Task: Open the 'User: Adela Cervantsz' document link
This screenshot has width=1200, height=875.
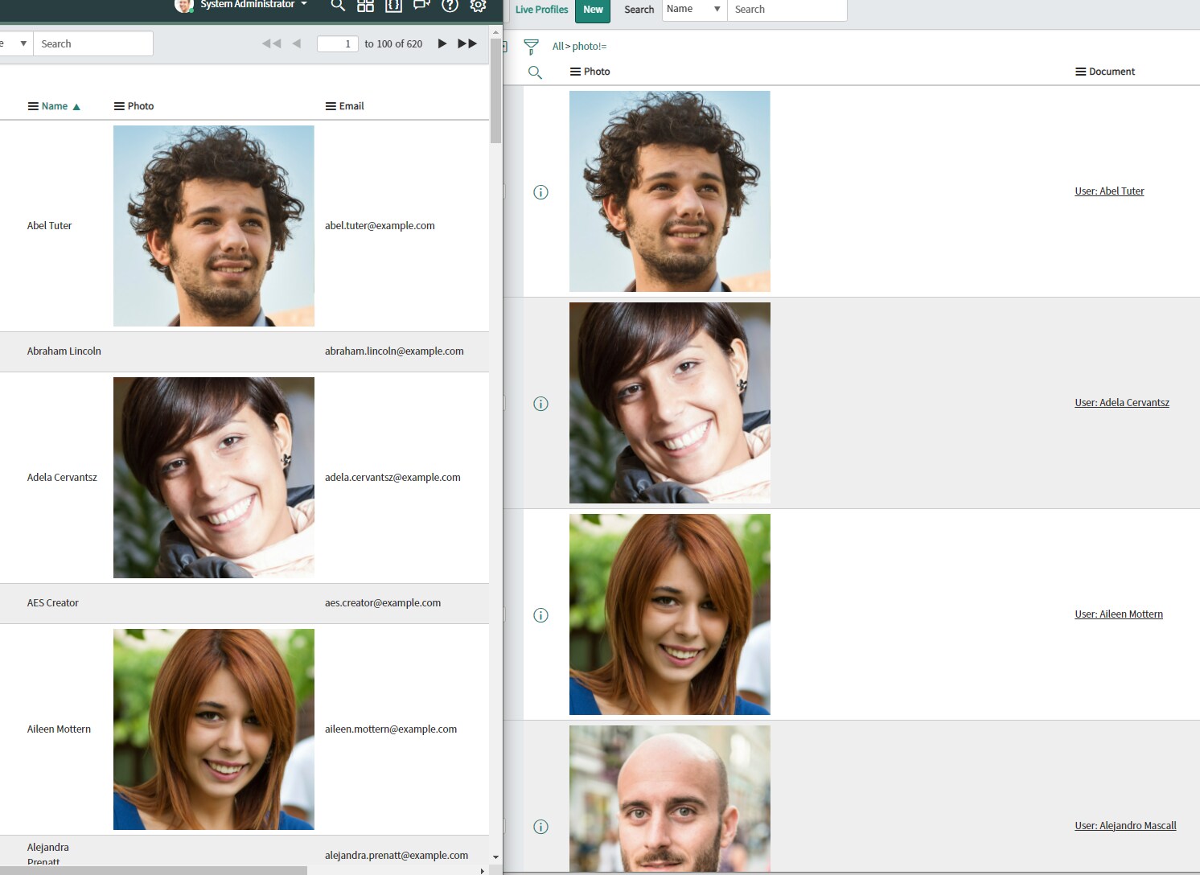Action: coord(1122,403)
